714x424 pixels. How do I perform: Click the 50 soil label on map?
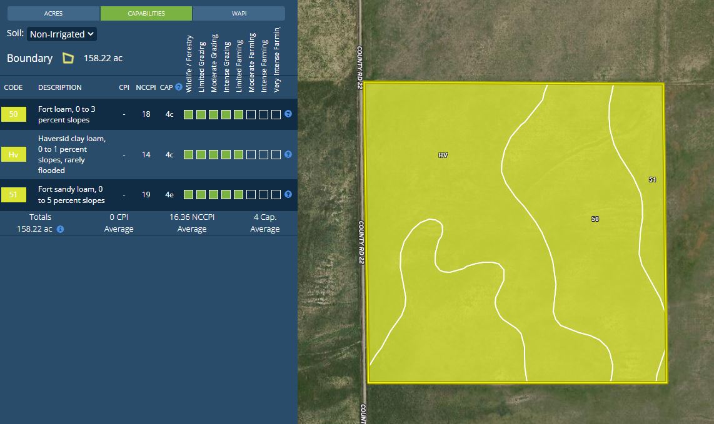[595, 219]
